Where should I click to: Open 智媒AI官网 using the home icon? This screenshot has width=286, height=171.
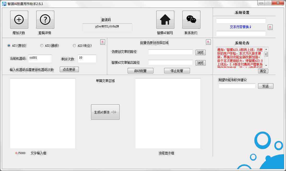[x=165, y=19]
